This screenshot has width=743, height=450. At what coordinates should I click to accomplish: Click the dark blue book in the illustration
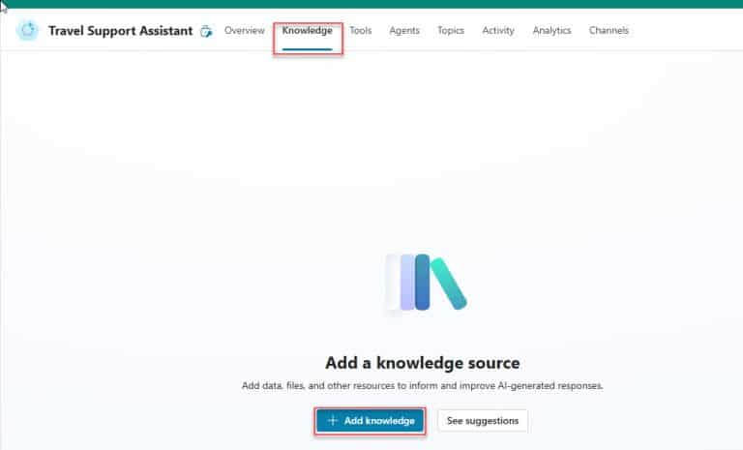coord(422,282)
